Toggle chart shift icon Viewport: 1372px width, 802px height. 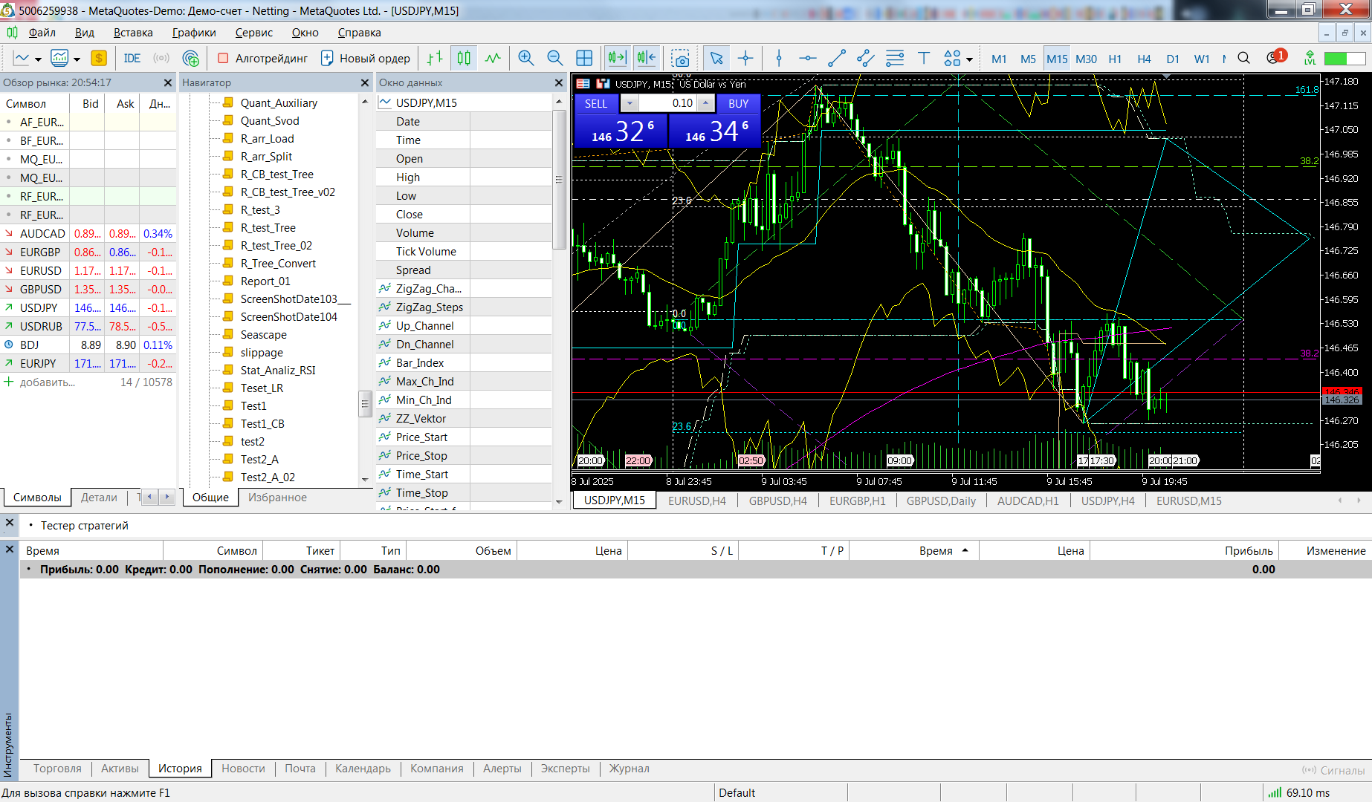click(x=646, y=58)
